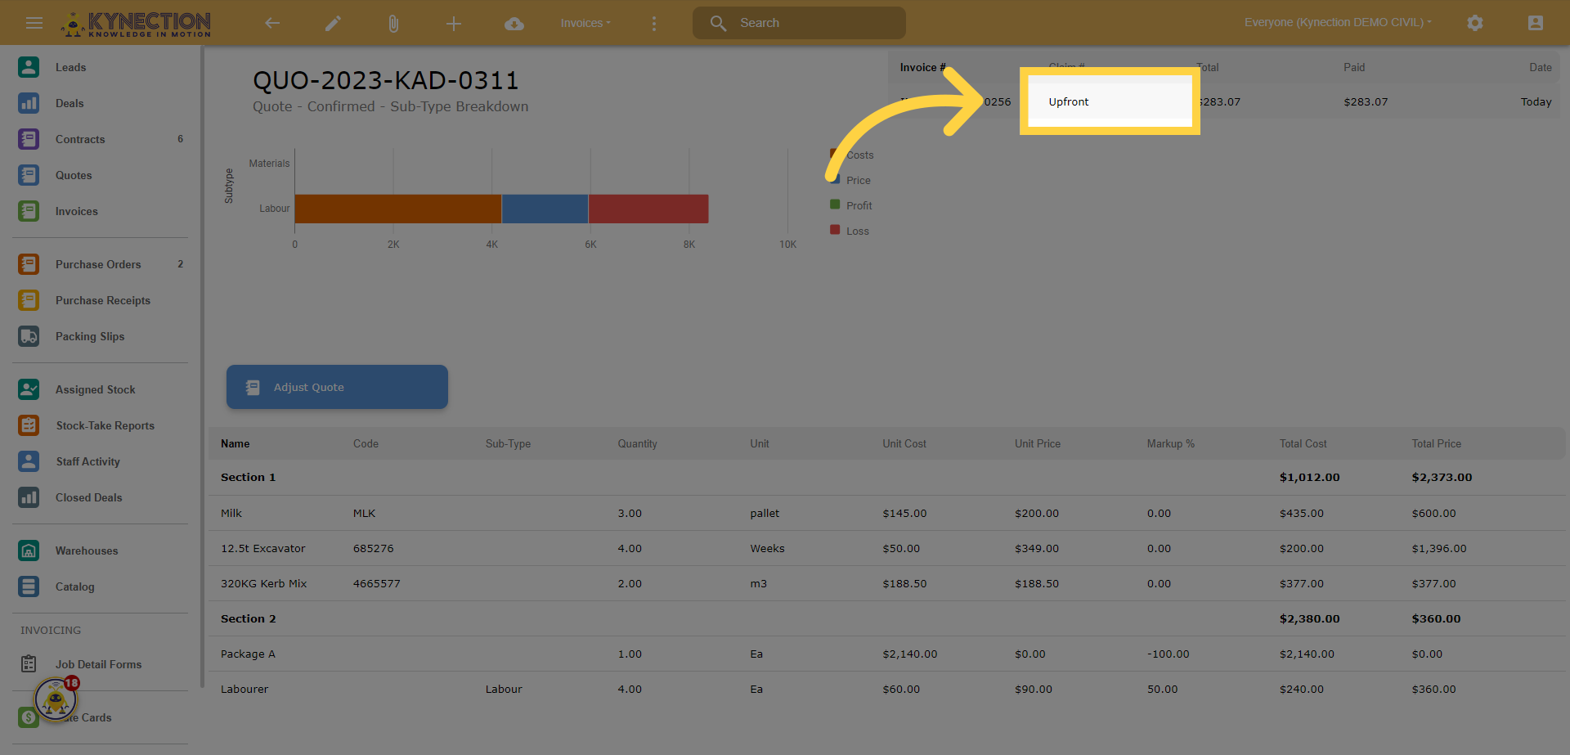Open Job Detail Forms in the sidebar
This screenshot has width=1570, height=755.
[x=101, y=664]
